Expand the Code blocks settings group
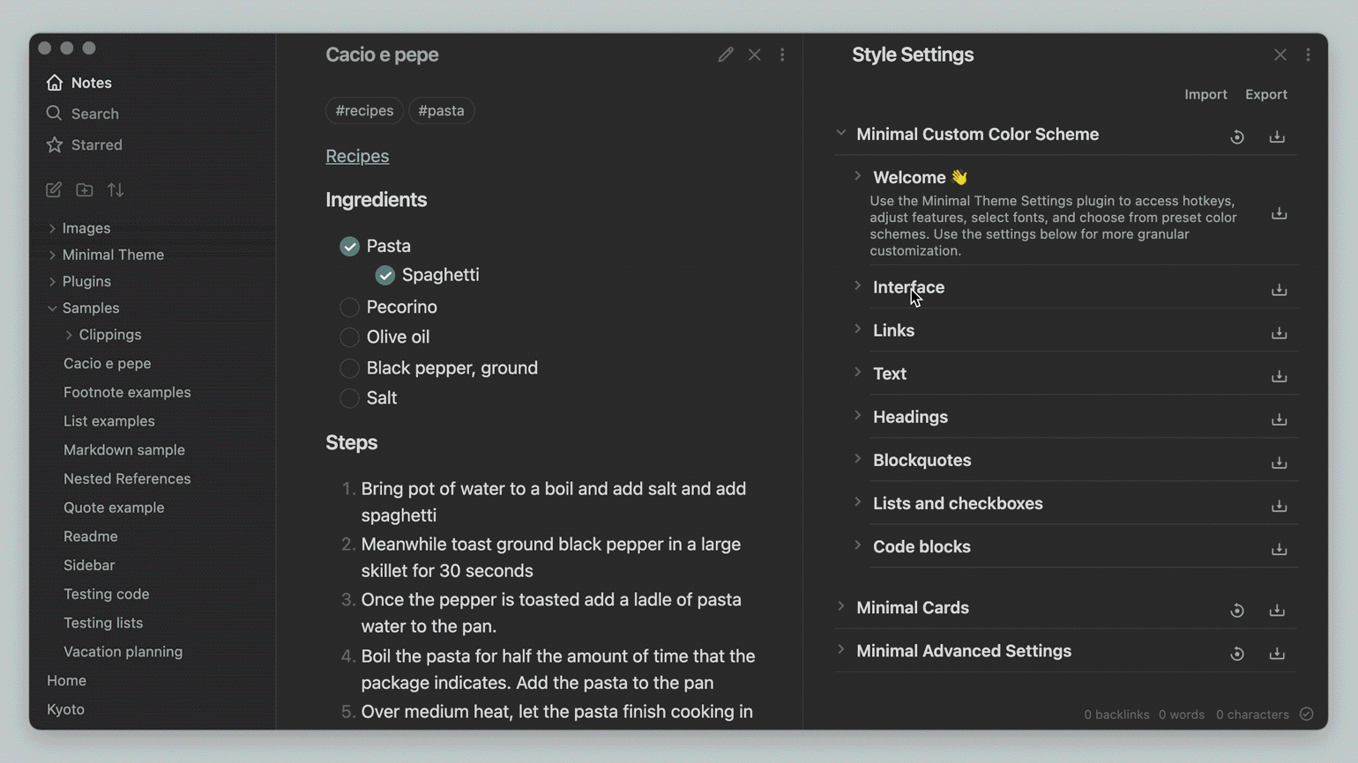The height and width of the screenshot is (763, 1358). coord(857,545)
